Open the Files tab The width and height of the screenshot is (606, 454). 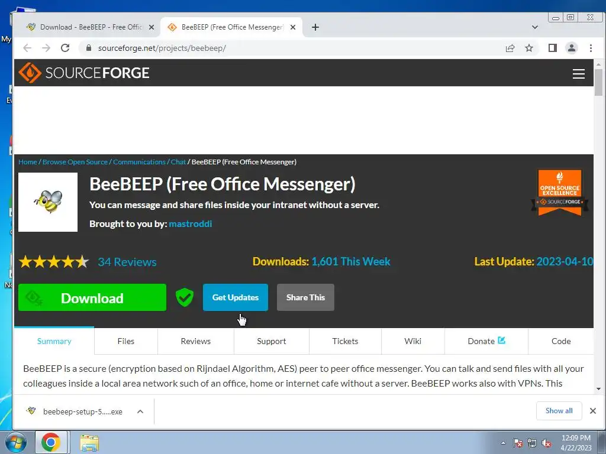coord(126,341)
